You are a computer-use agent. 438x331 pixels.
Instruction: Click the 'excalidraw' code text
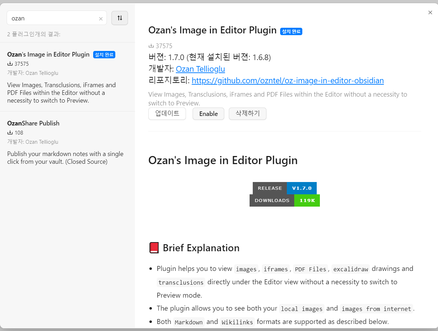350,269
